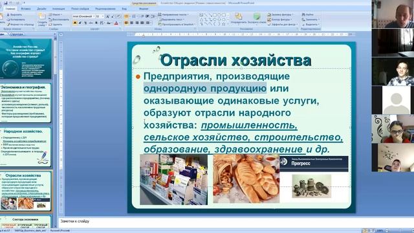This screenshot has width=414, height=233.
Task: Increase font size with the grow icon
Action: tap(107, 16)
